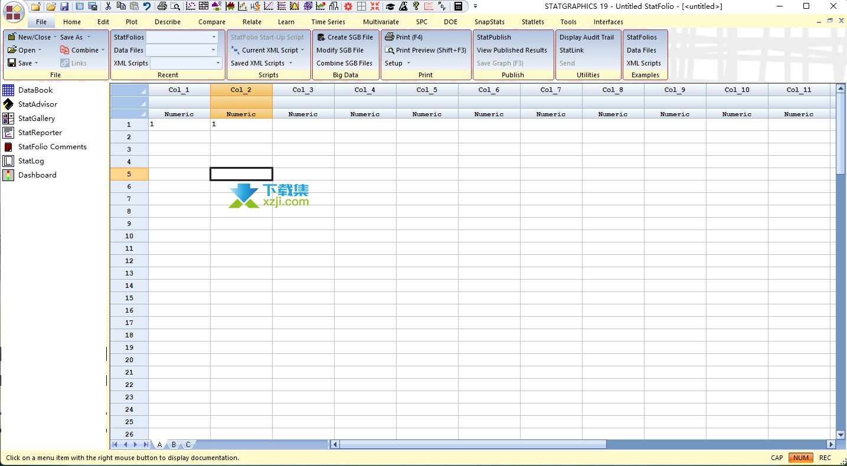Image resolution: width=847 pixels, height=466 pixels.
Task: Switch to the DOE ribbon tab
Action: click(450, 22)
